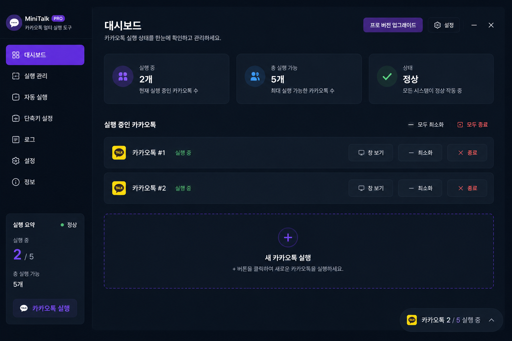
Task: Click the green checkmark 상태 icon
Action: pyautogui.click(x=387, y=76)
